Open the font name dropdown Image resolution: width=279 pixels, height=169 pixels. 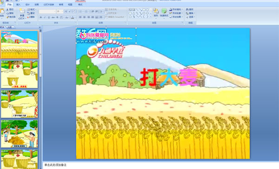click(54, 12)
